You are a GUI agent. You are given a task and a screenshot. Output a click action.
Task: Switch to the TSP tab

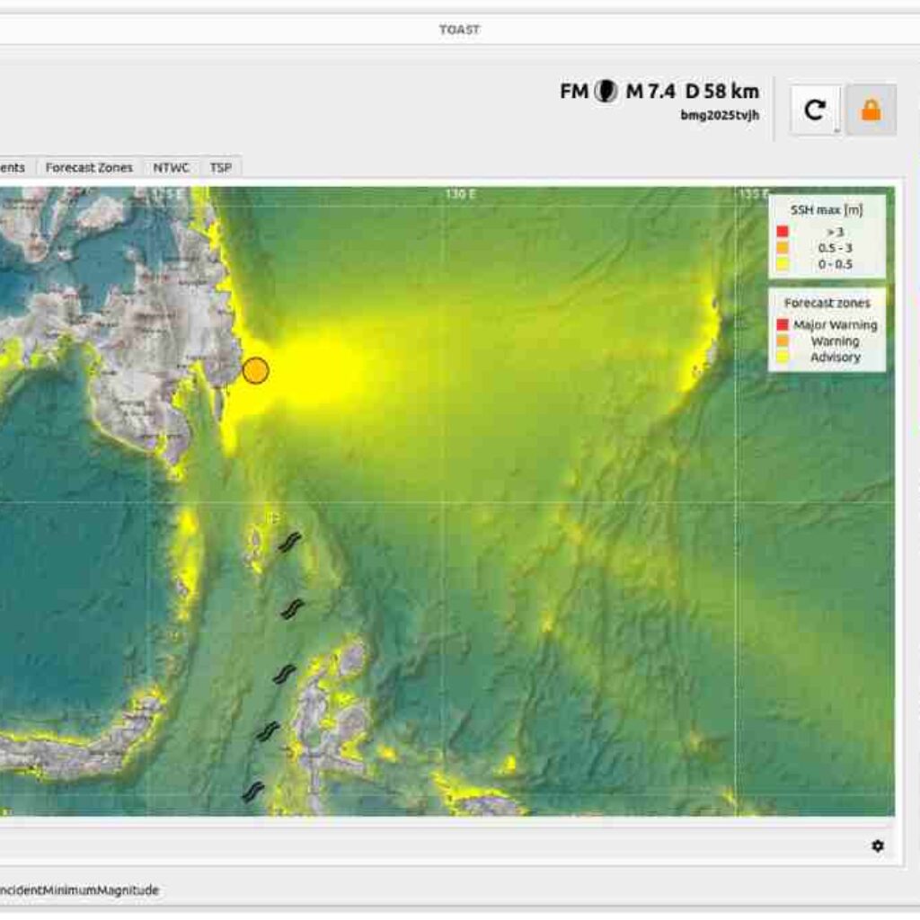(x=220, y=167)
